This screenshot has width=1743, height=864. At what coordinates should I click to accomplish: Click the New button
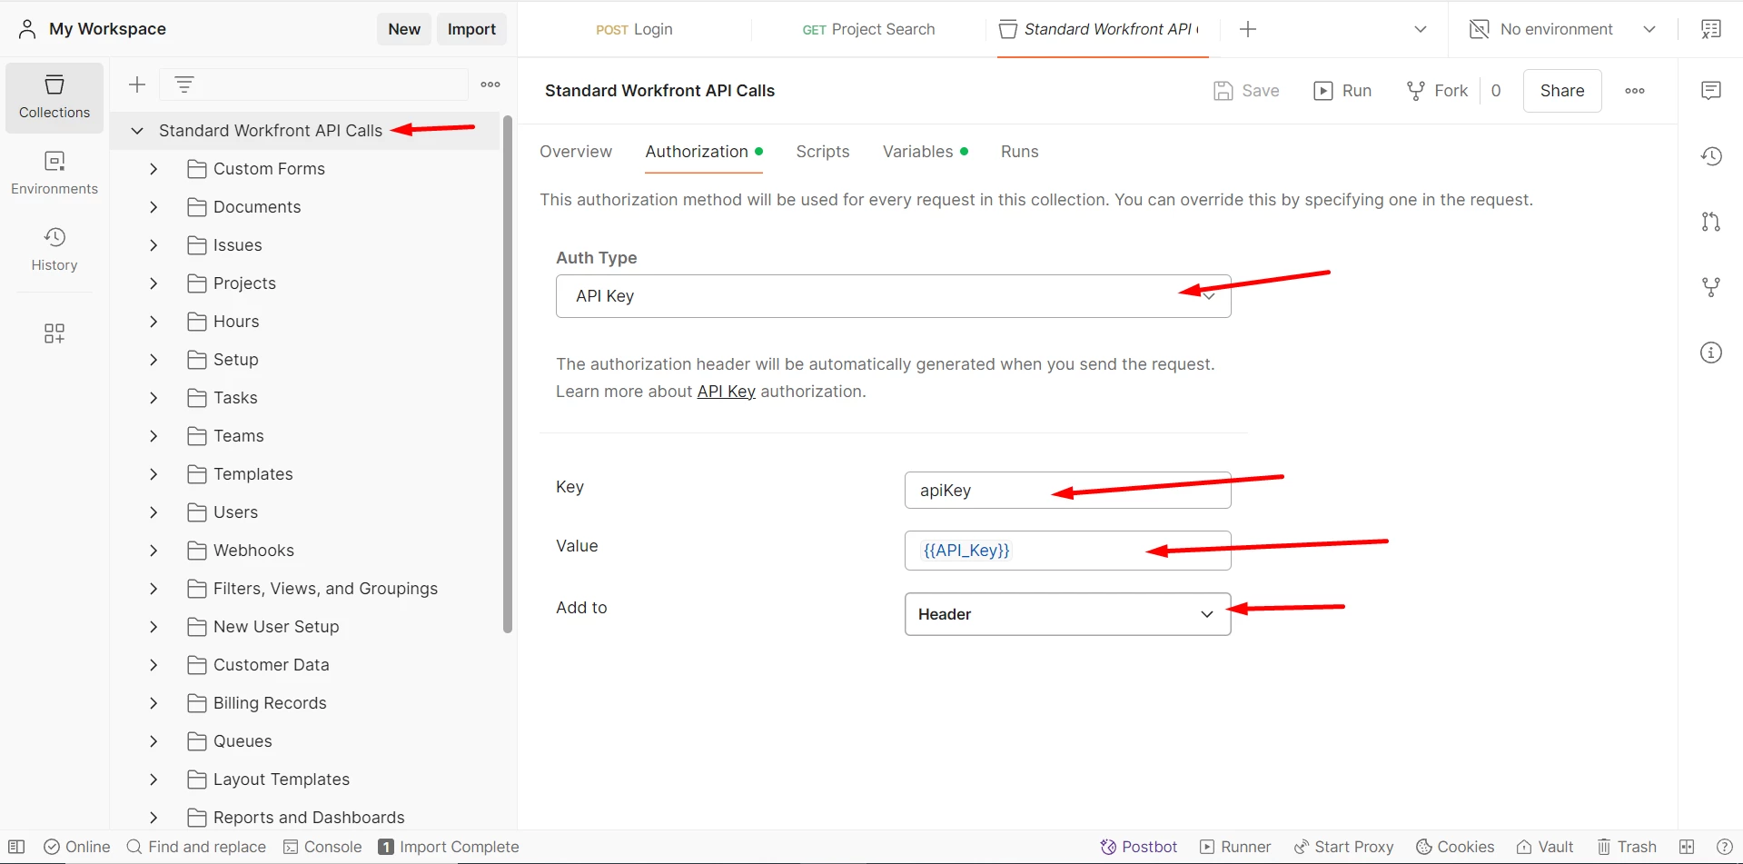click(x=404, y=29)
